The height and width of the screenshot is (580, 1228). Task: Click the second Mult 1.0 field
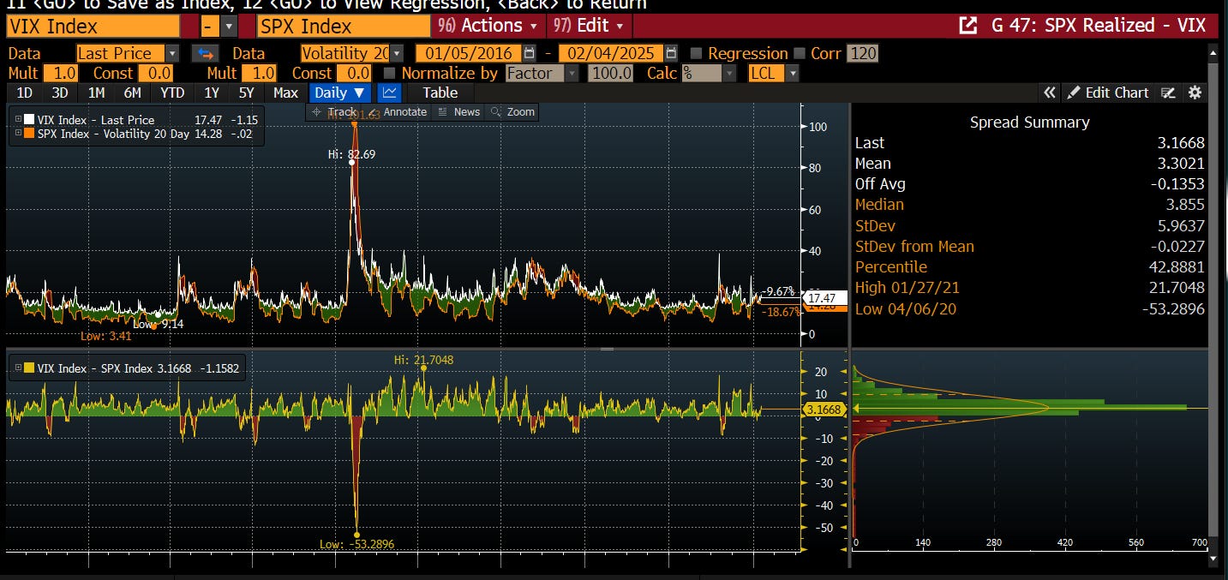pos(258,73)
